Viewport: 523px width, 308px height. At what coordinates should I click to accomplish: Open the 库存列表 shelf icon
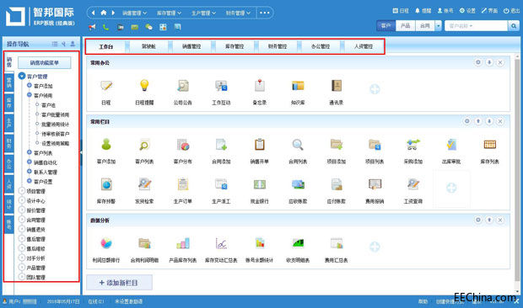tap(489, 145)
